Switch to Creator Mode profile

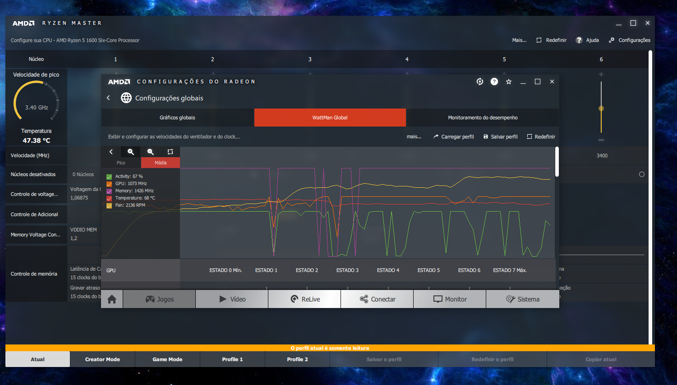pyautogui.click(x=102, y=359)
